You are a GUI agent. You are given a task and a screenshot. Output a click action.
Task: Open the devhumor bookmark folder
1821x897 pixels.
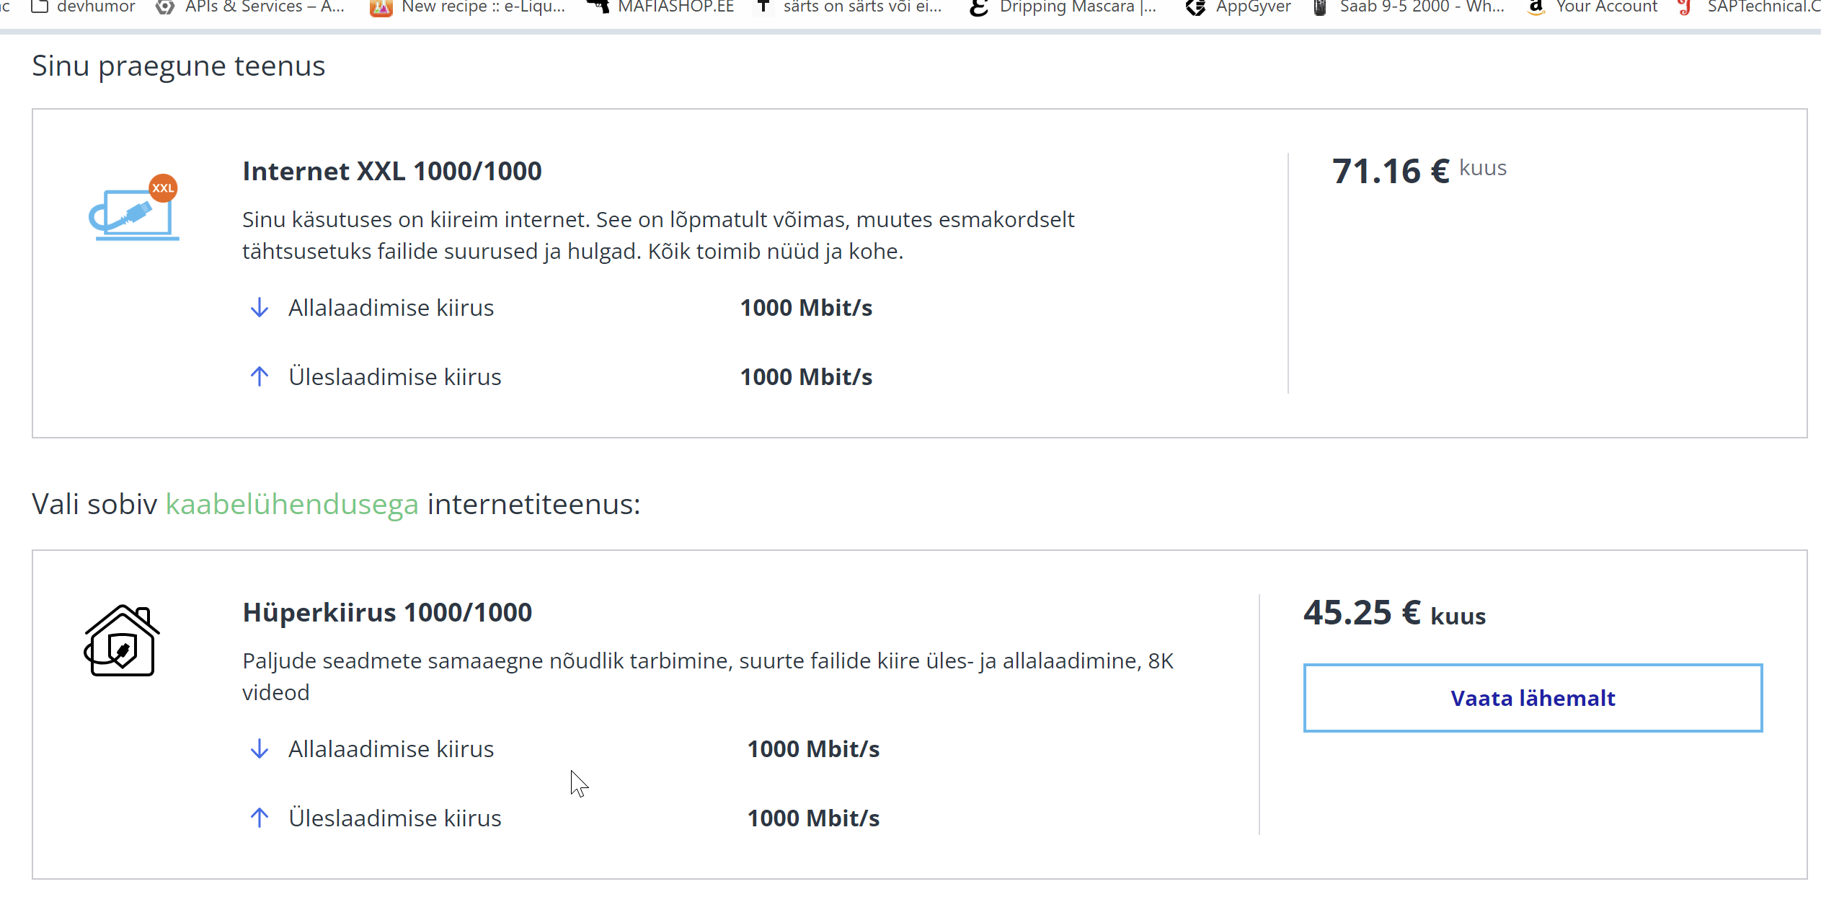(x=84, y=7)
